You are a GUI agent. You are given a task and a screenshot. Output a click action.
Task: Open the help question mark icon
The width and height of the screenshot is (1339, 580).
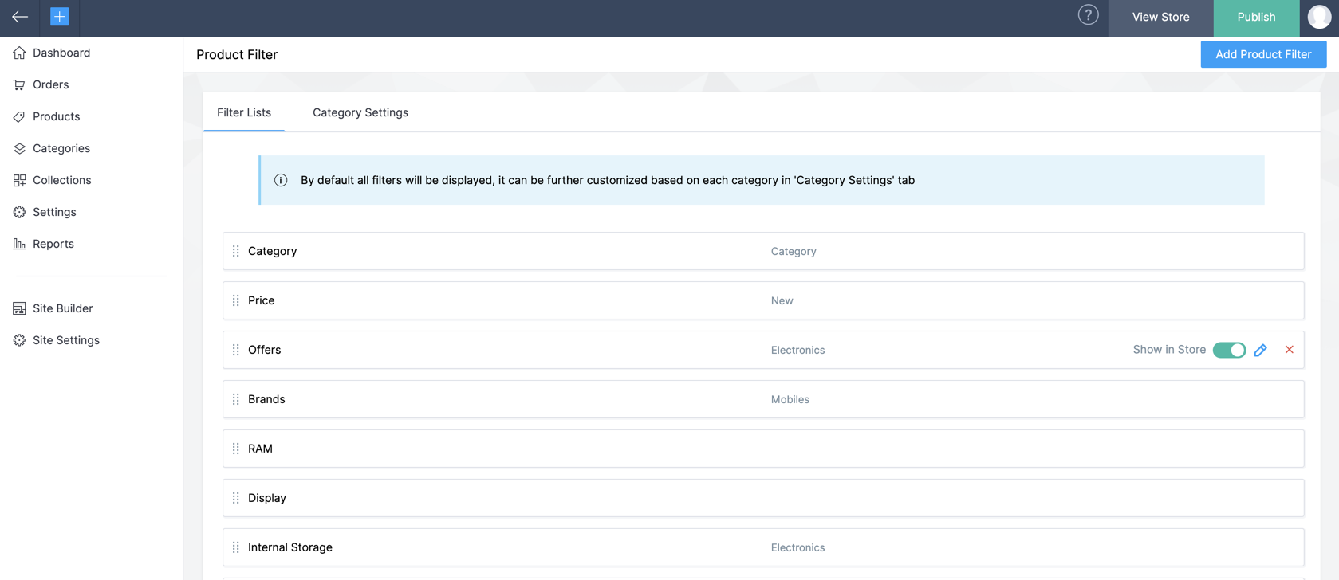click(x=1088, y=15)
